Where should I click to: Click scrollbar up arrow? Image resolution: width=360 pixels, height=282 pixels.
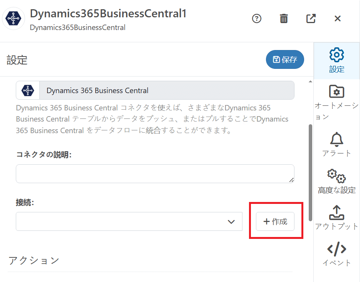coord(311,82)
